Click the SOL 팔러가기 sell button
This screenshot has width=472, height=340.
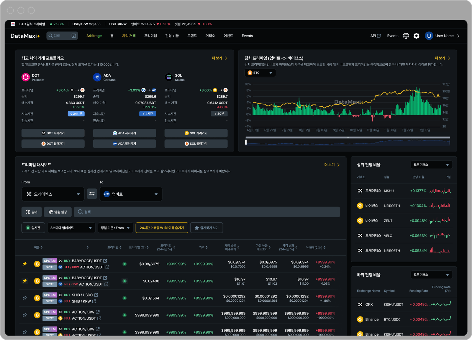pos(196,144)
